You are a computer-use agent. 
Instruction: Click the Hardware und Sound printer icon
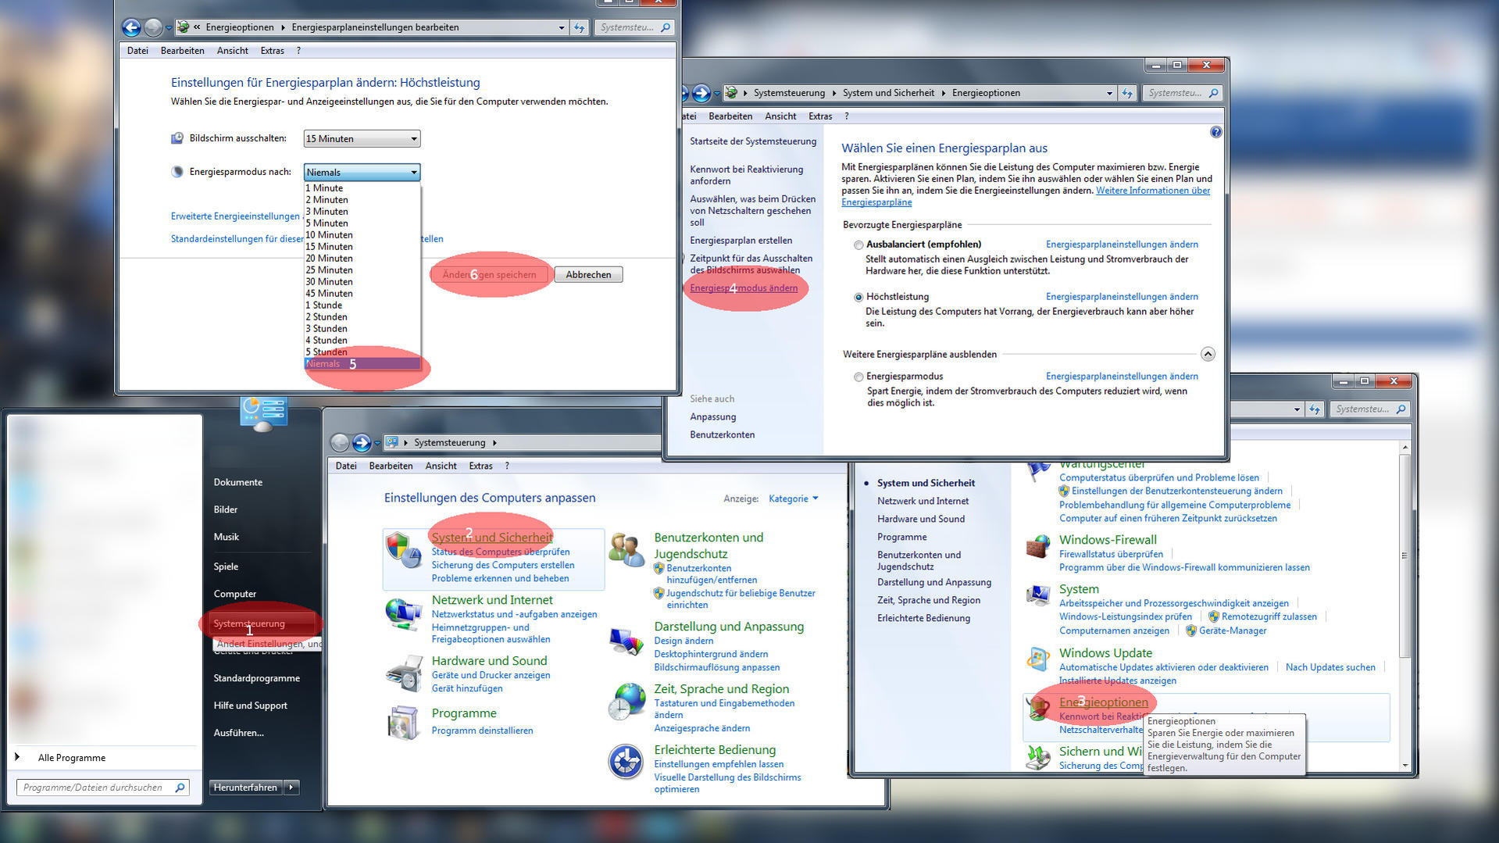[x=404, y=673]
